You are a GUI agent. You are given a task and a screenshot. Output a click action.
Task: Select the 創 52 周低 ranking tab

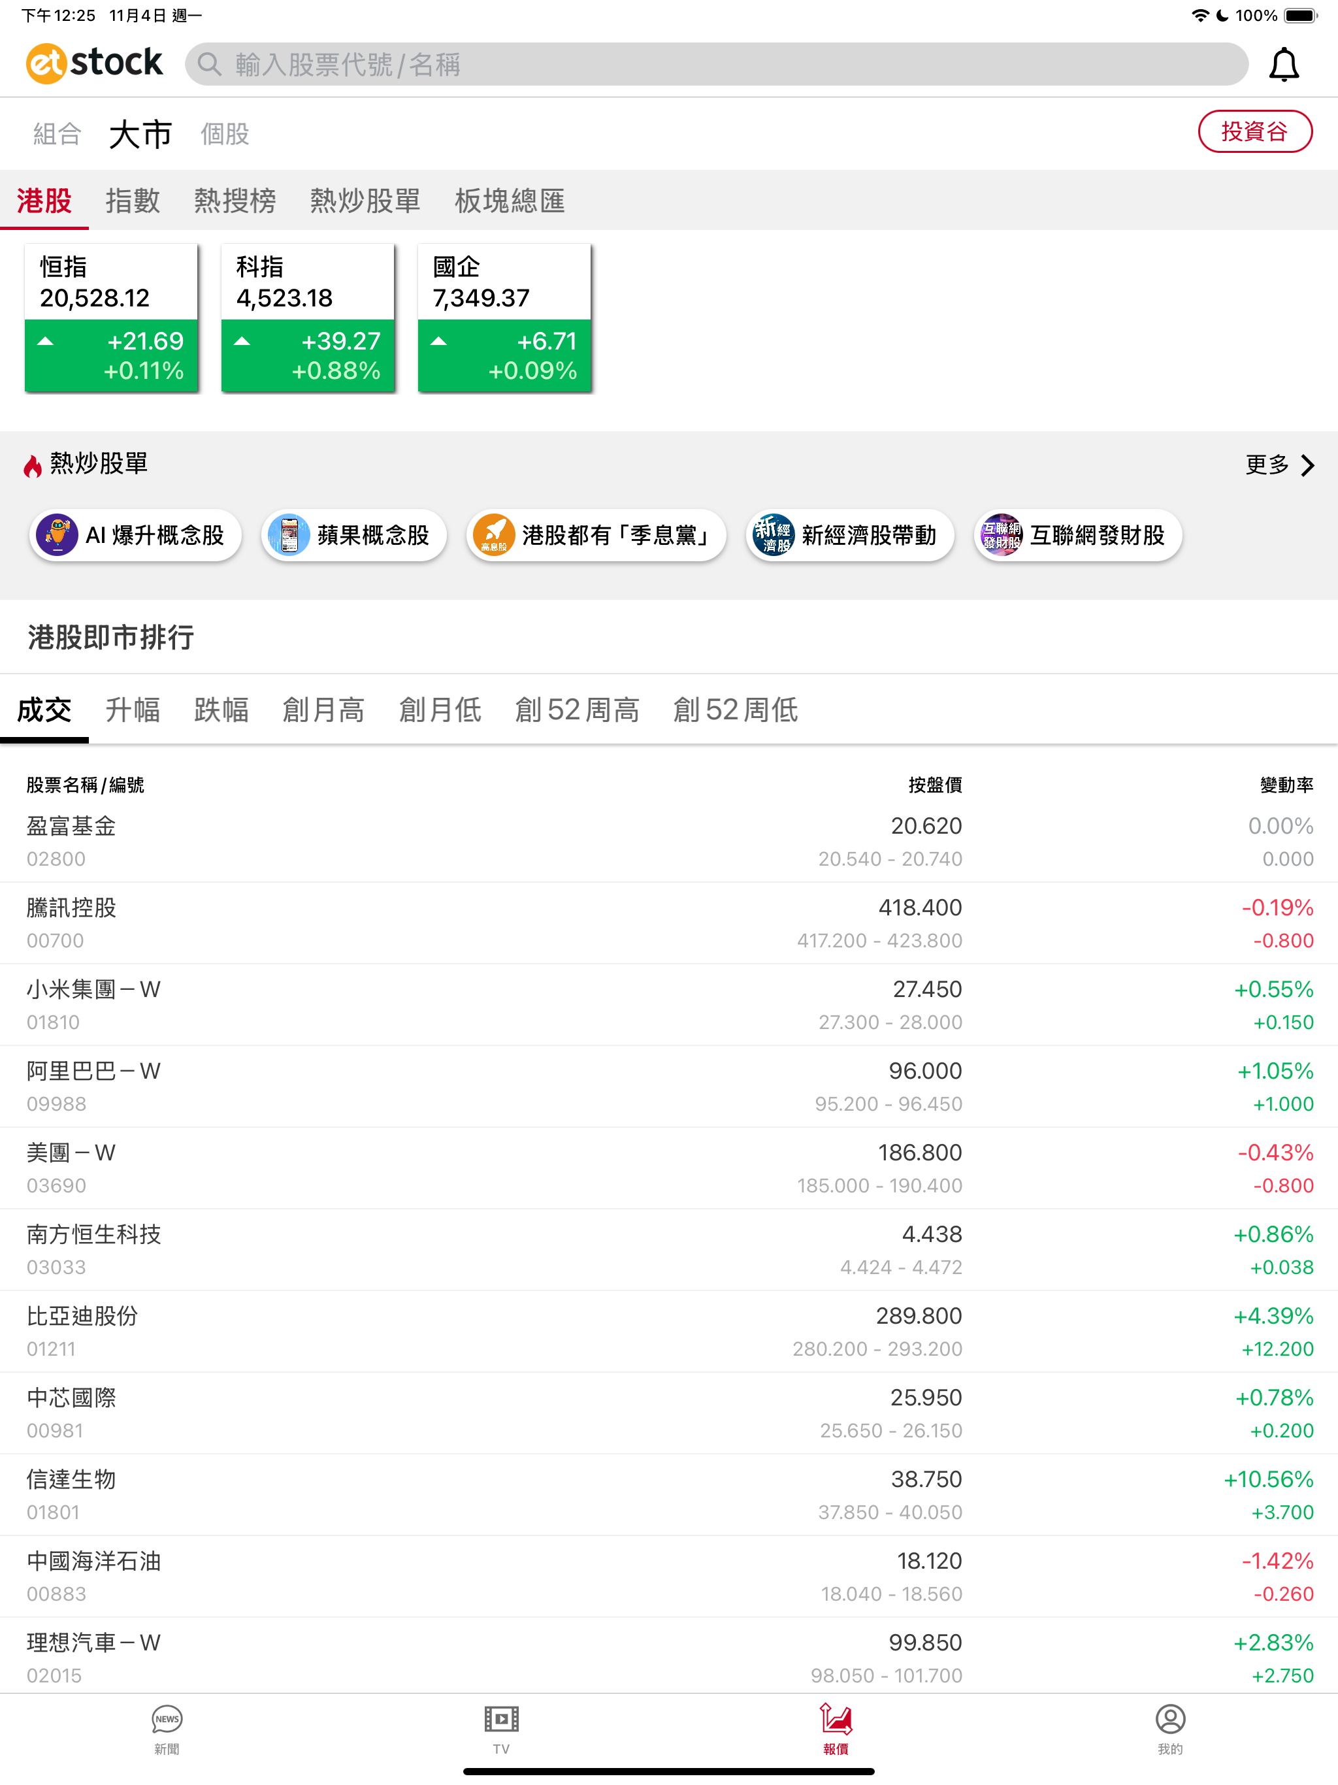click(736, 710)
